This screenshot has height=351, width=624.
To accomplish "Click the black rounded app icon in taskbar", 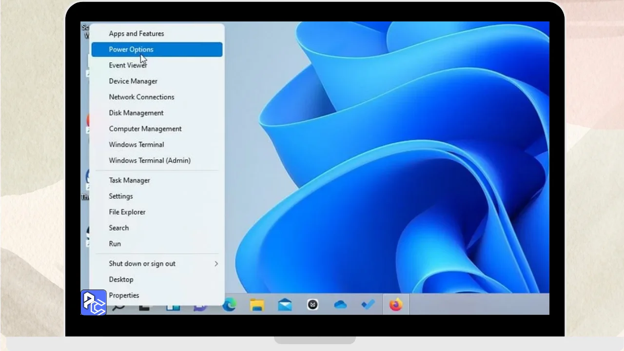I will pos(312,305).
